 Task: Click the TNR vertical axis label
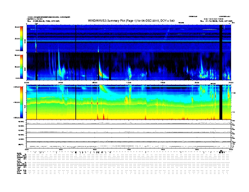click(x=25, y=107)
